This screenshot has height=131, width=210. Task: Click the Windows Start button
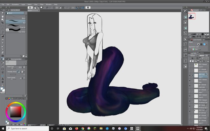pos(3,129)
